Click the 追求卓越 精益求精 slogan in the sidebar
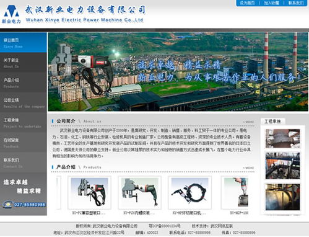The height and width of the screenshot is (237, 309). point(22,186)
